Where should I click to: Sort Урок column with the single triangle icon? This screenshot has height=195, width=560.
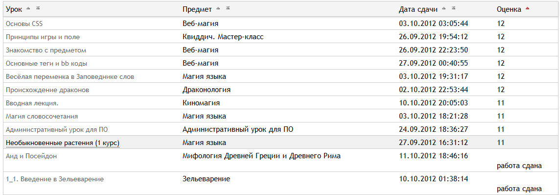(28, 8)
